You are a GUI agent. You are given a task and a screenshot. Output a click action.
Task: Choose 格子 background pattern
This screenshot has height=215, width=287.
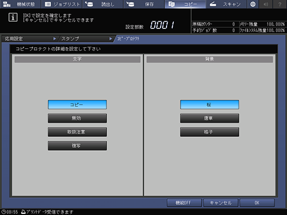pos(209,132)
